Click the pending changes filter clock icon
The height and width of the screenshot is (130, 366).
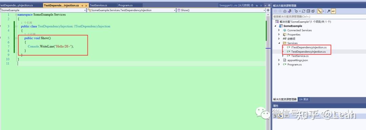coord(296,11)
